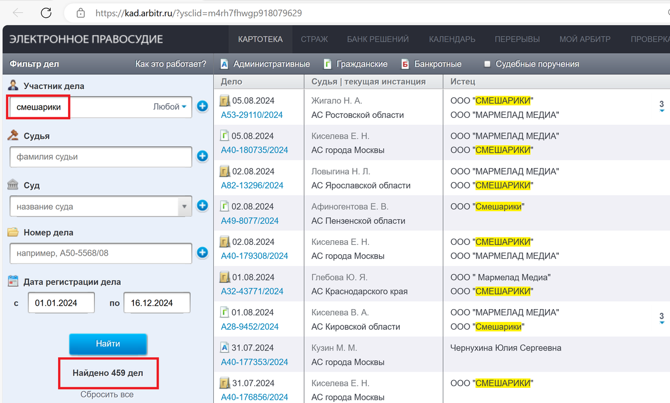Click the civil case icon for А49-8077/2024
This screenshot has height=403, width=670.
(x=225, y=207)
